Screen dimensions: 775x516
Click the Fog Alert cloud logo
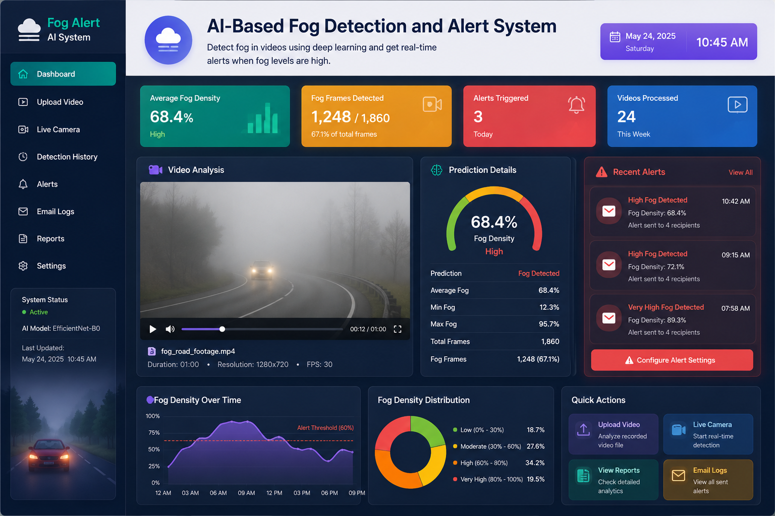point(29,30)
